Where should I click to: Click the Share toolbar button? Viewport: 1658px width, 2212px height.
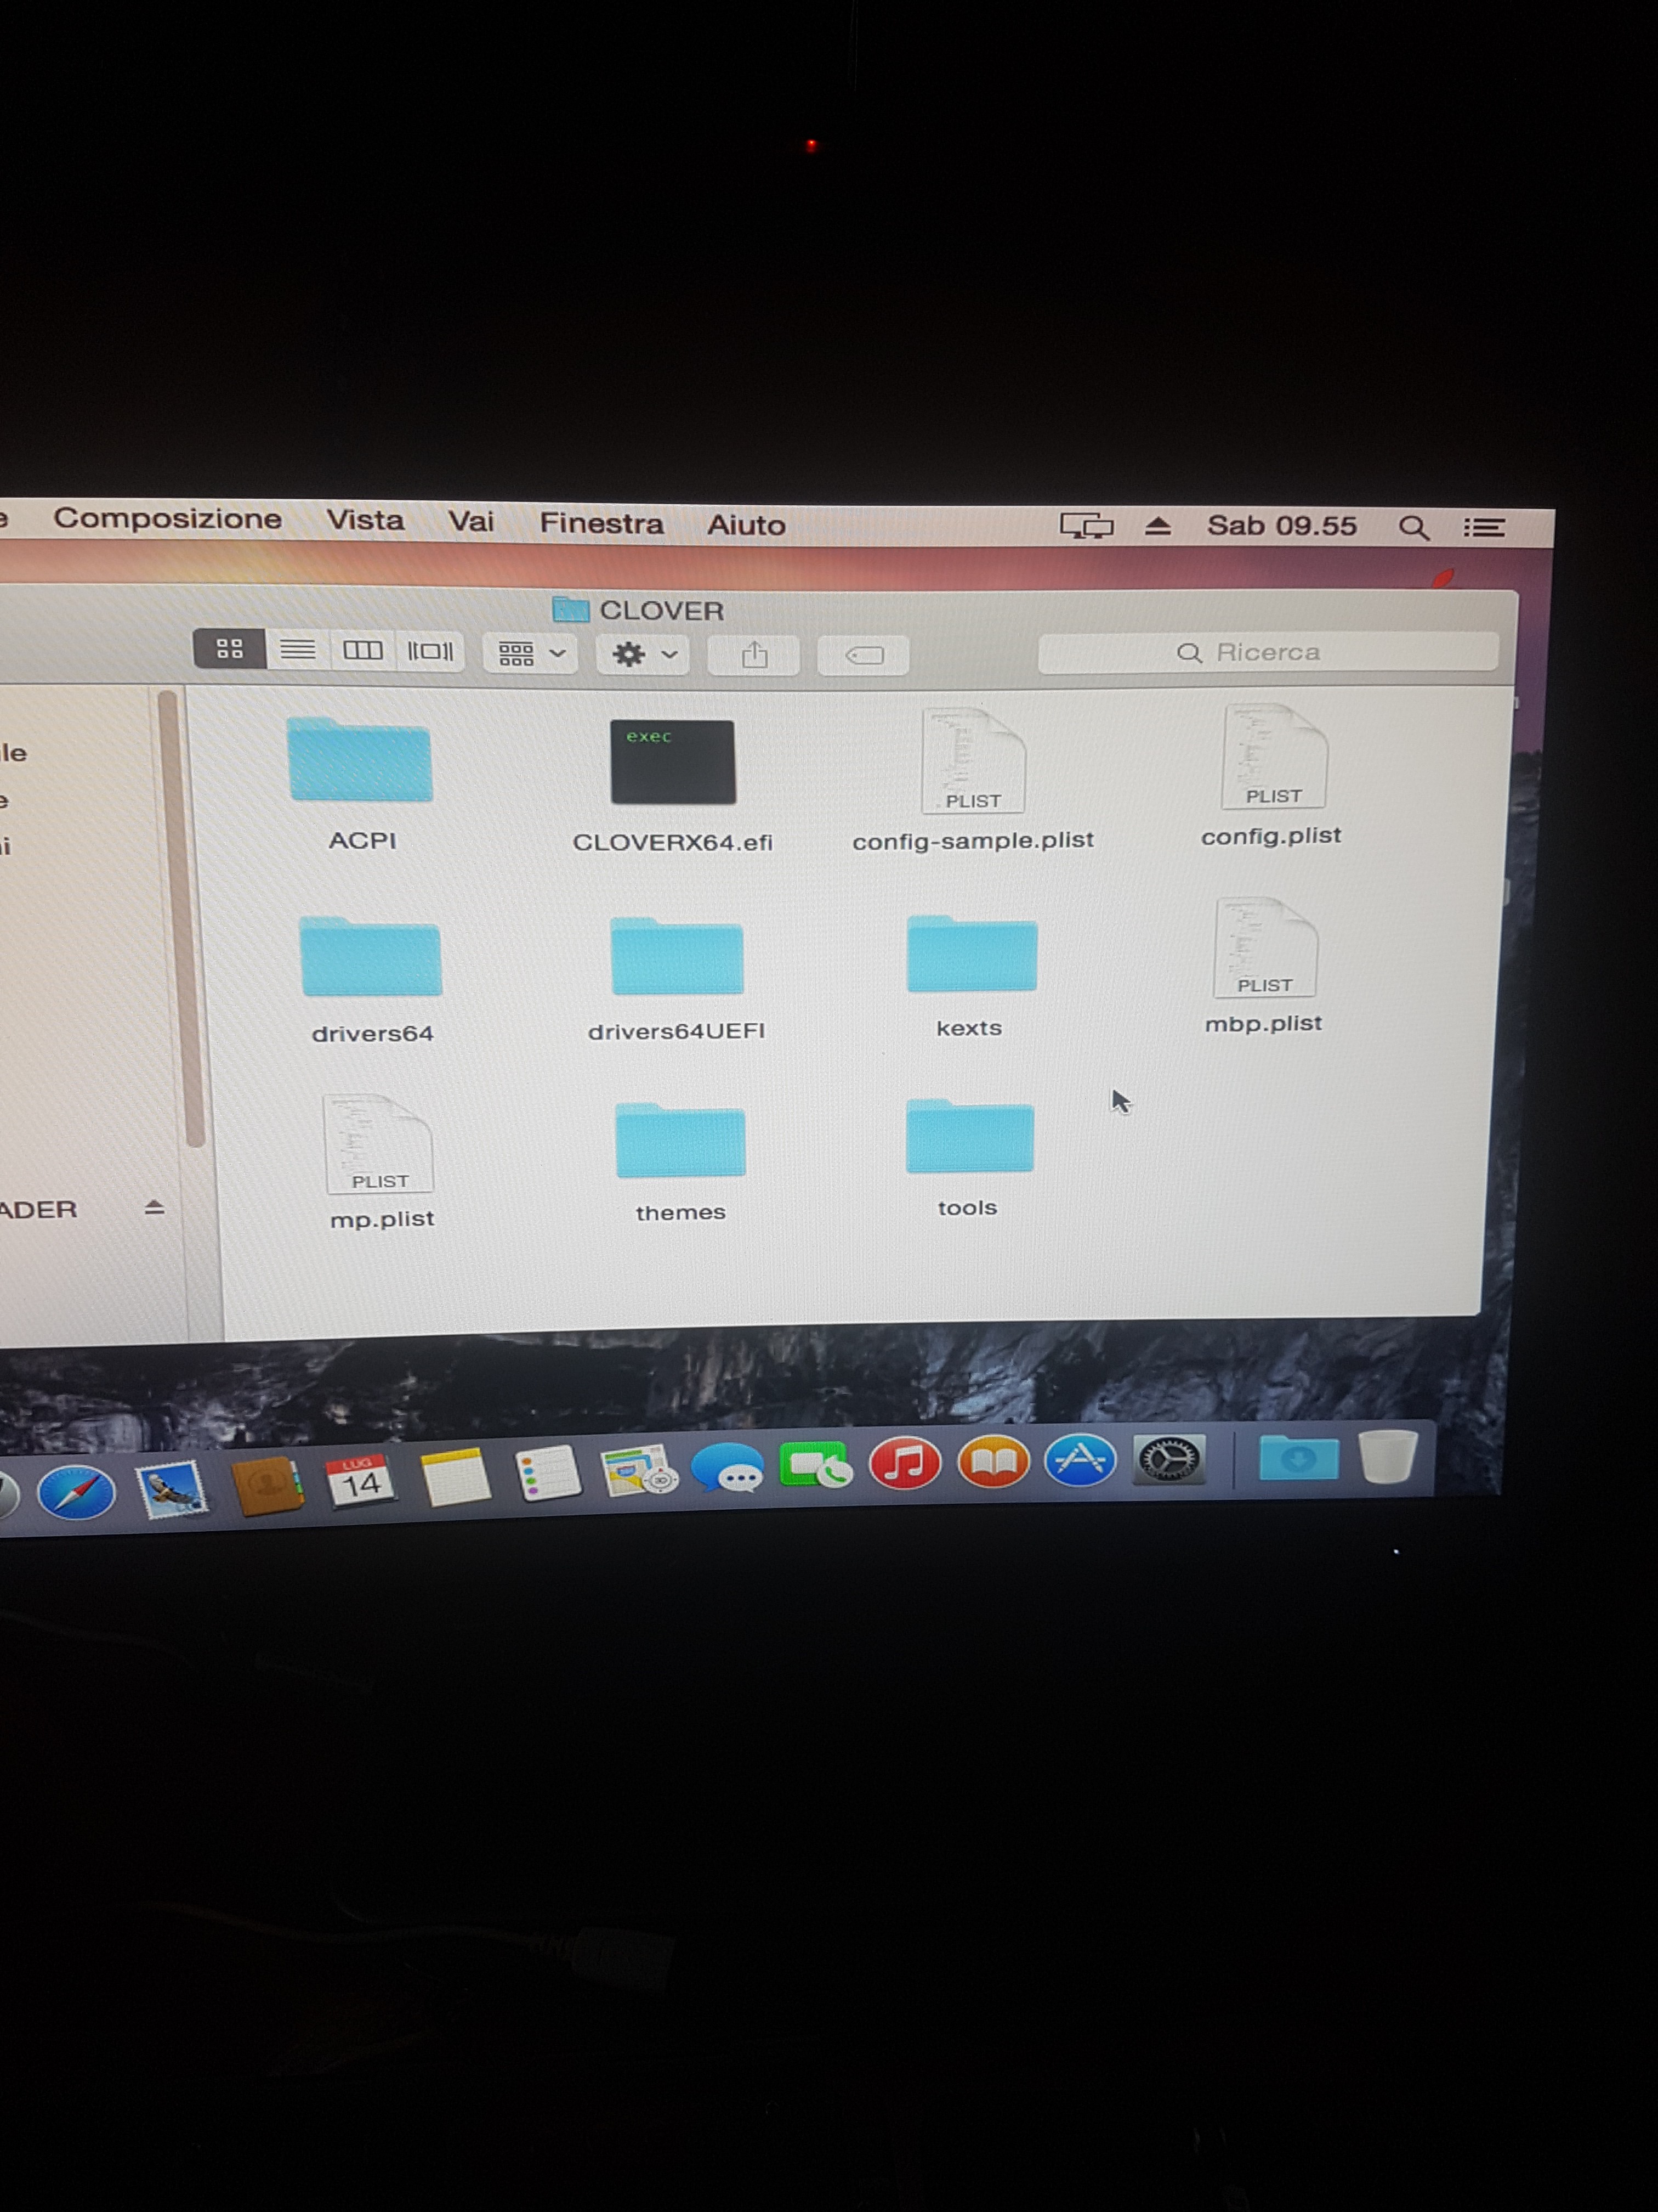[754, 656]
